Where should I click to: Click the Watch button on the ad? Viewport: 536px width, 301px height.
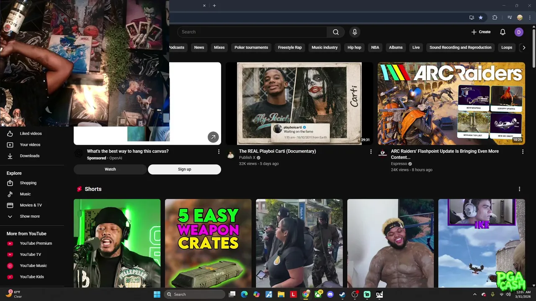110,169
